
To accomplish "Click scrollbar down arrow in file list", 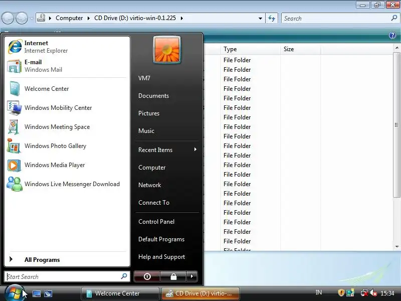I will tap(396, 246).
